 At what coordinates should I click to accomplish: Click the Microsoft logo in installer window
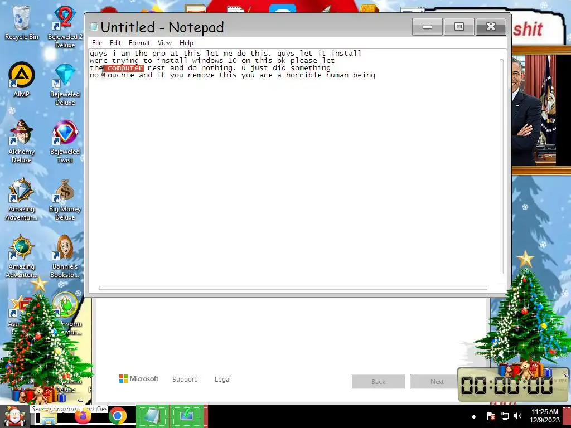(139, 379)
